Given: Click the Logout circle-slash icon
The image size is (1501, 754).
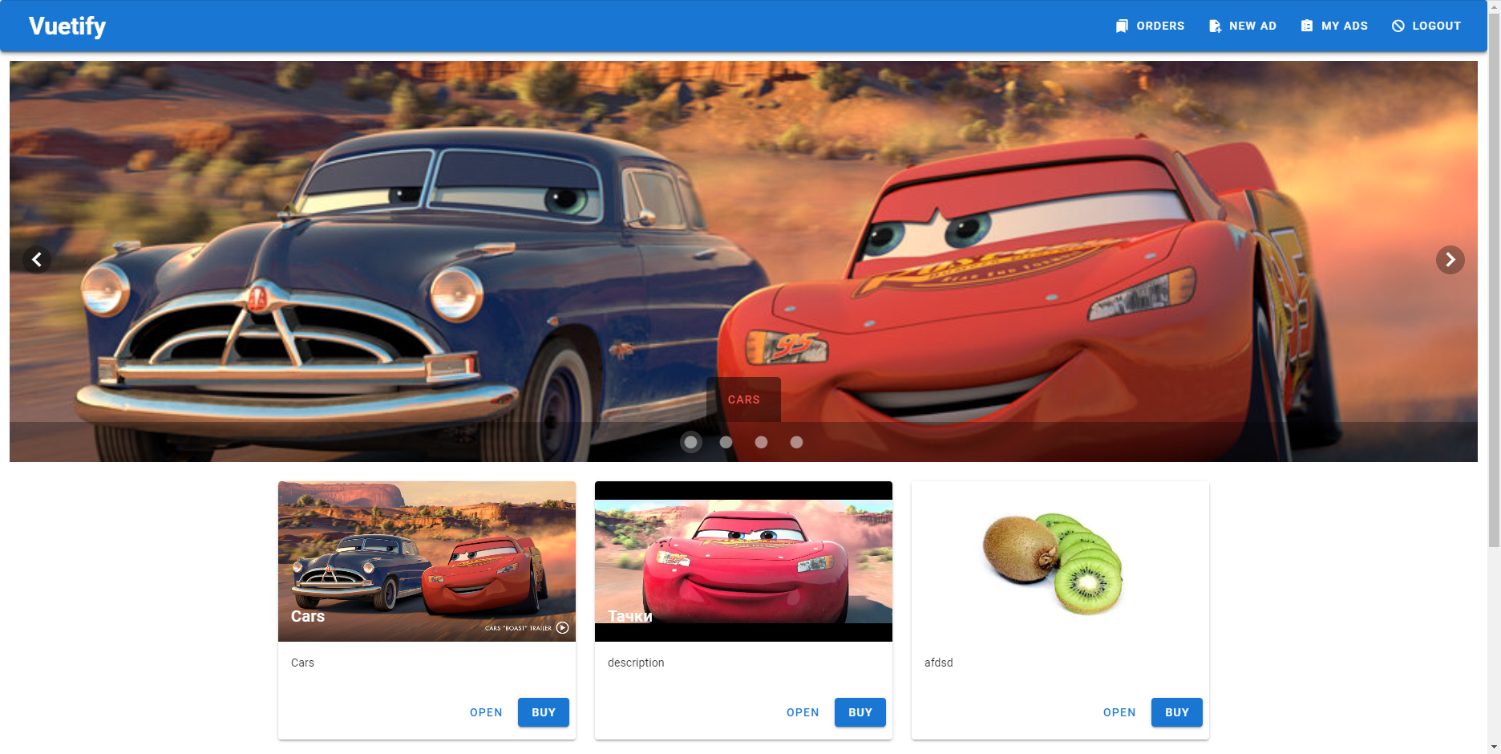Looking at the screenshot, I should (x=1398, y=26).
